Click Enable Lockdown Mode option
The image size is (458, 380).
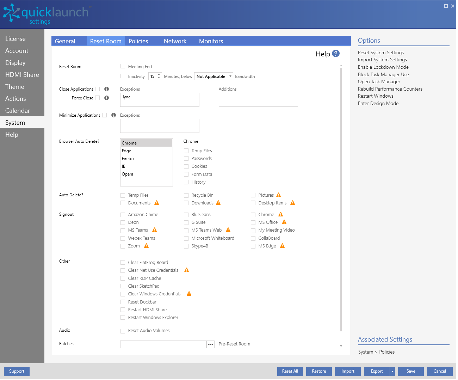click(x=383, y=67)
